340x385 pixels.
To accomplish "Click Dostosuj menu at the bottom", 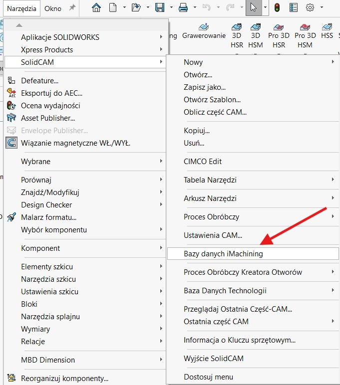I will click(x=208, y=377).
